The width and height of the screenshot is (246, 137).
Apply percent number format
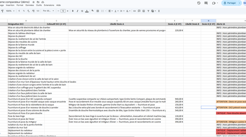coord(24,11)
